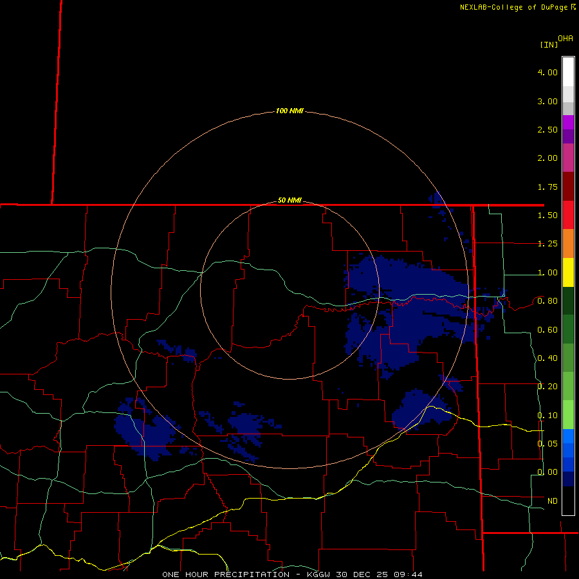Screen dimensions: 579x579
Task: Click the 1.00 legend value
Action: click(547, 273)
